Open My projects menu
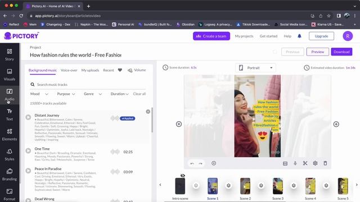The image size is (360, 202). pos(244,36)
